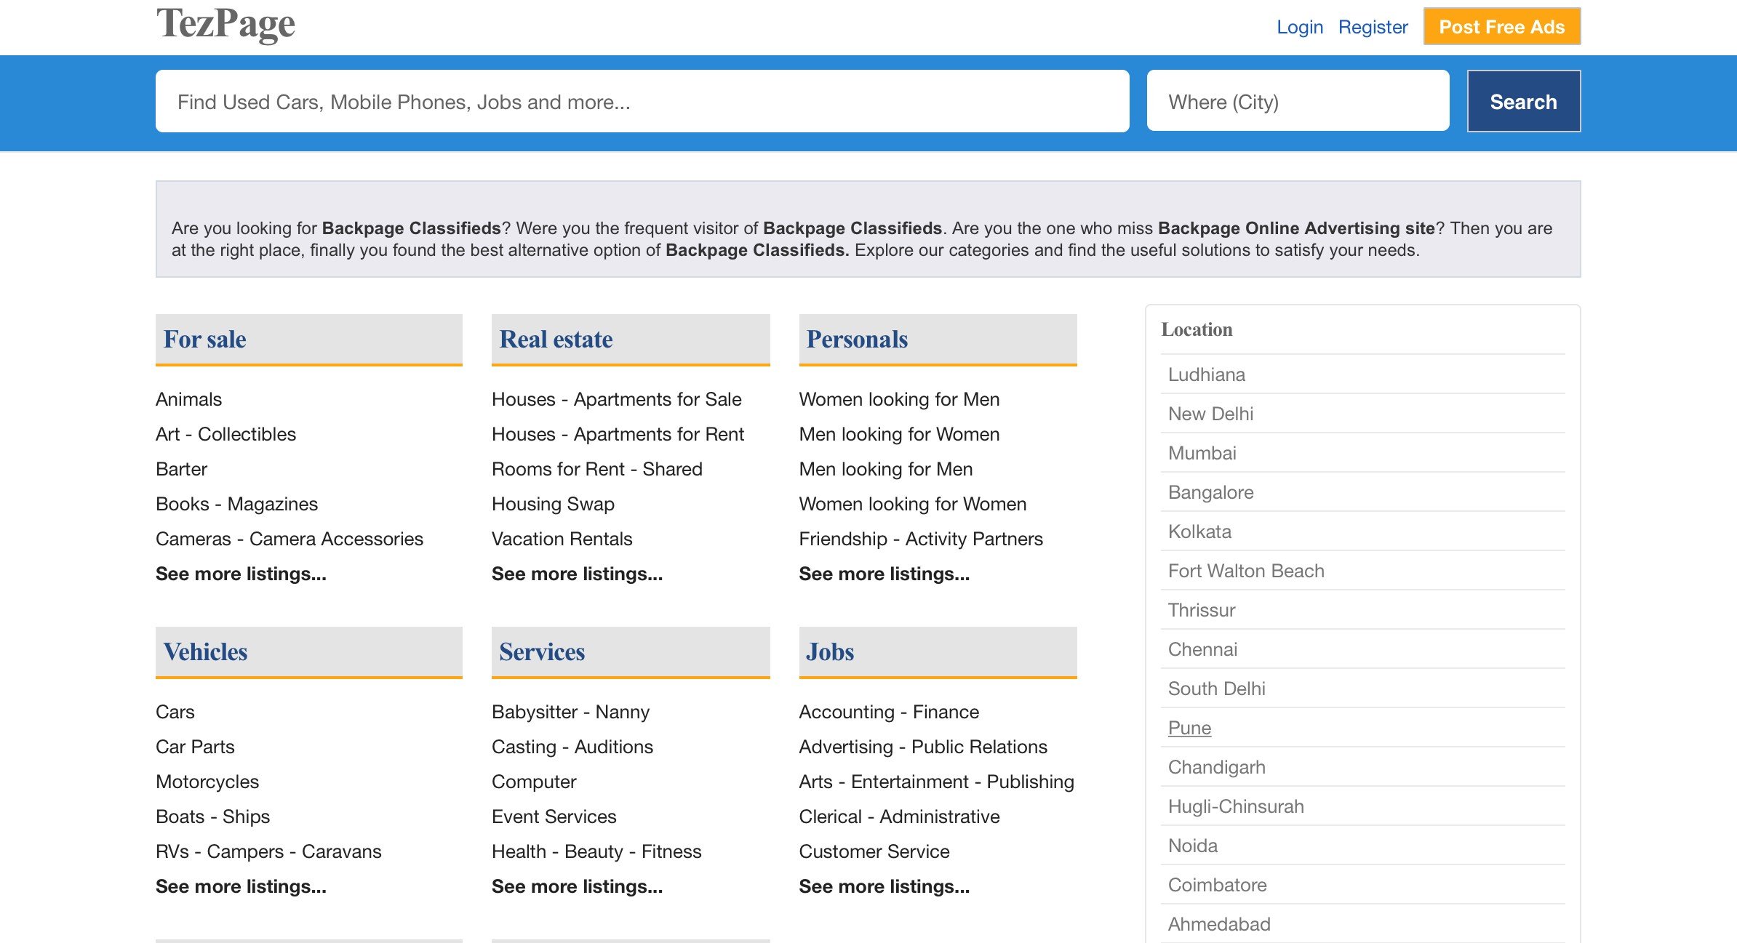Expand See more listings under Vehicles
The height and width of the screenshot is (943, 1737).
pyautogui.click(x=241, y=886)
